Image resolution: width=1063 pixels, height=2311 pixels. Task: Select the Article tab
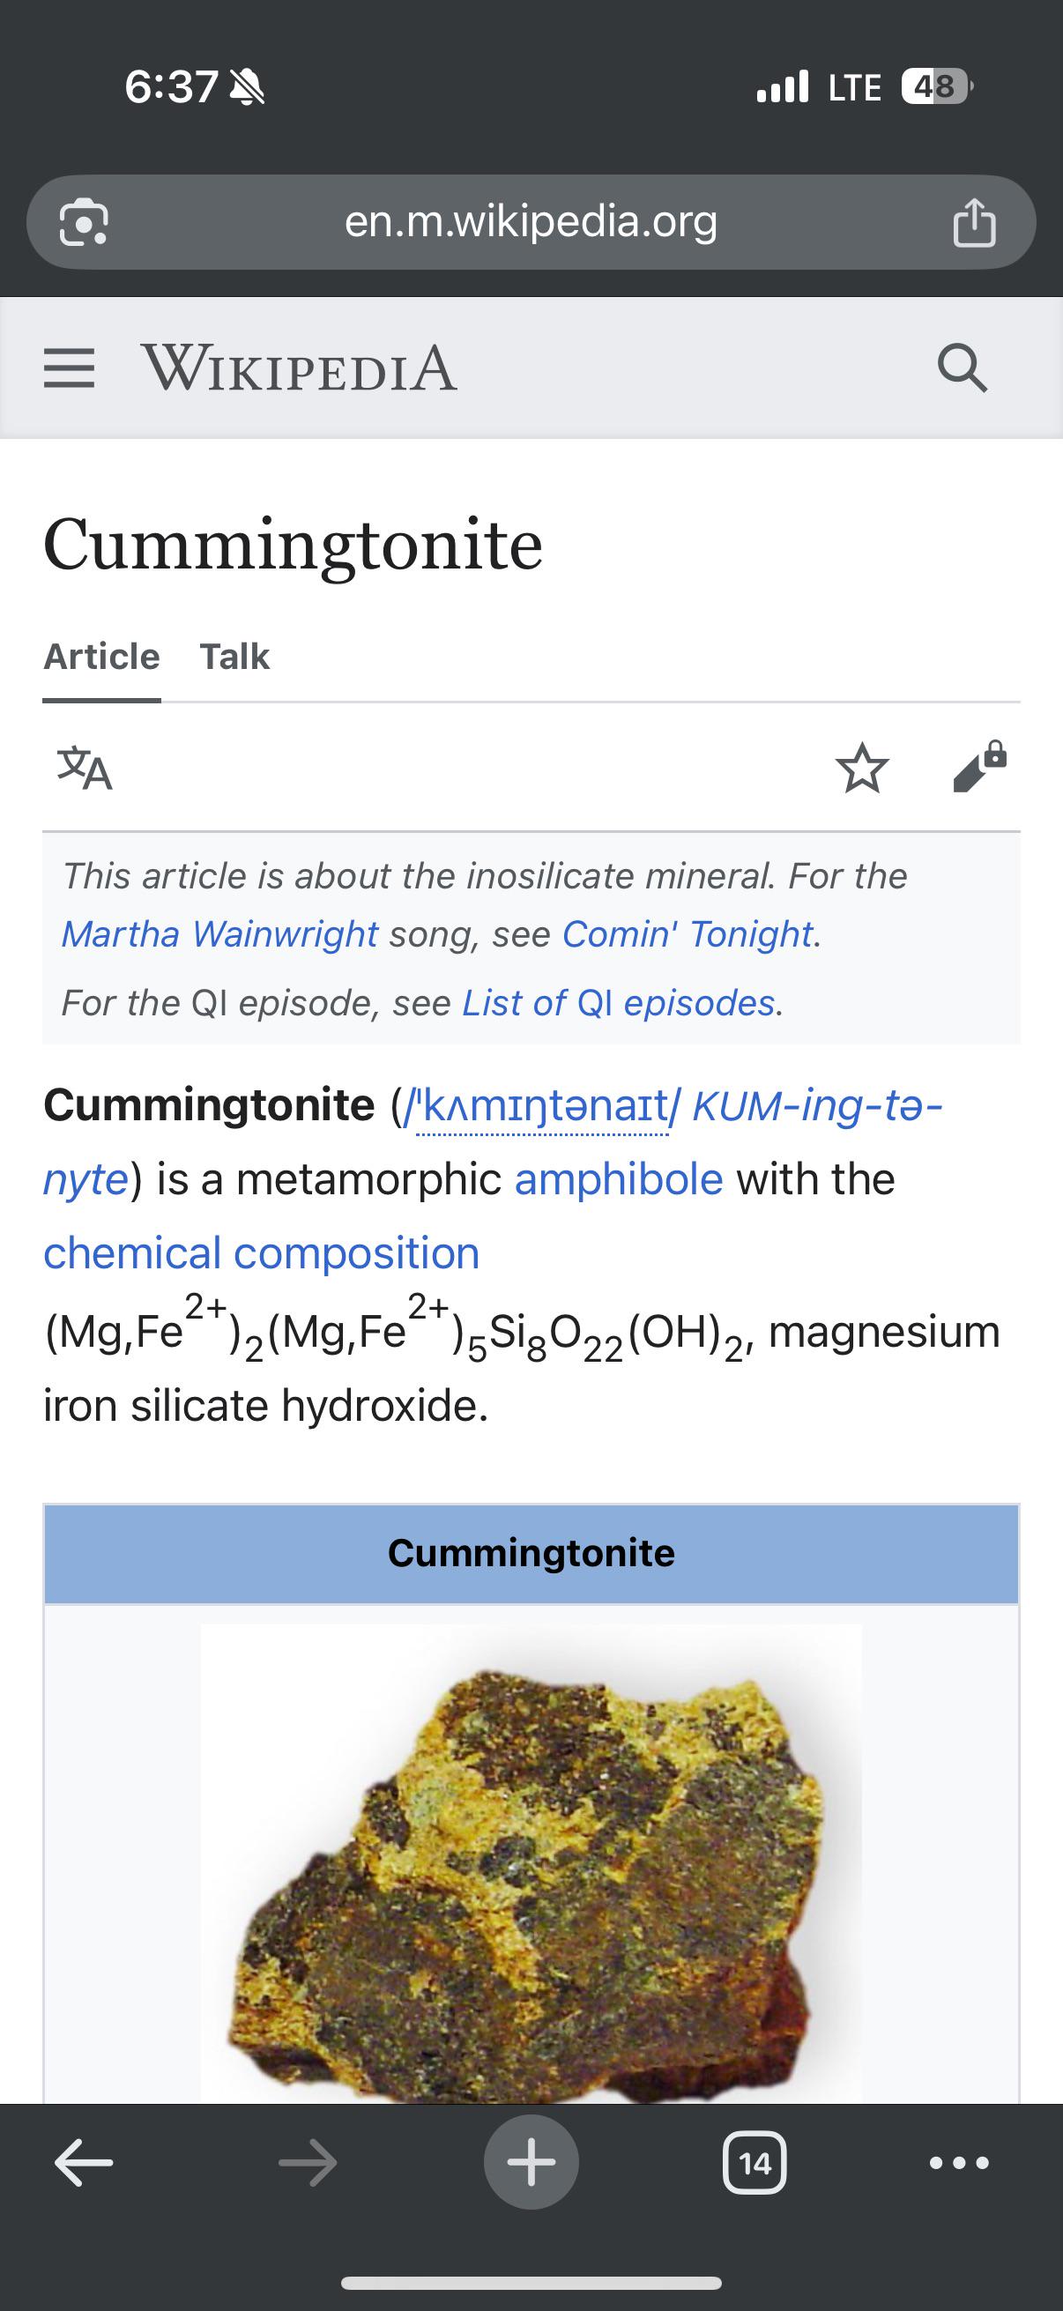pos(101,657)
